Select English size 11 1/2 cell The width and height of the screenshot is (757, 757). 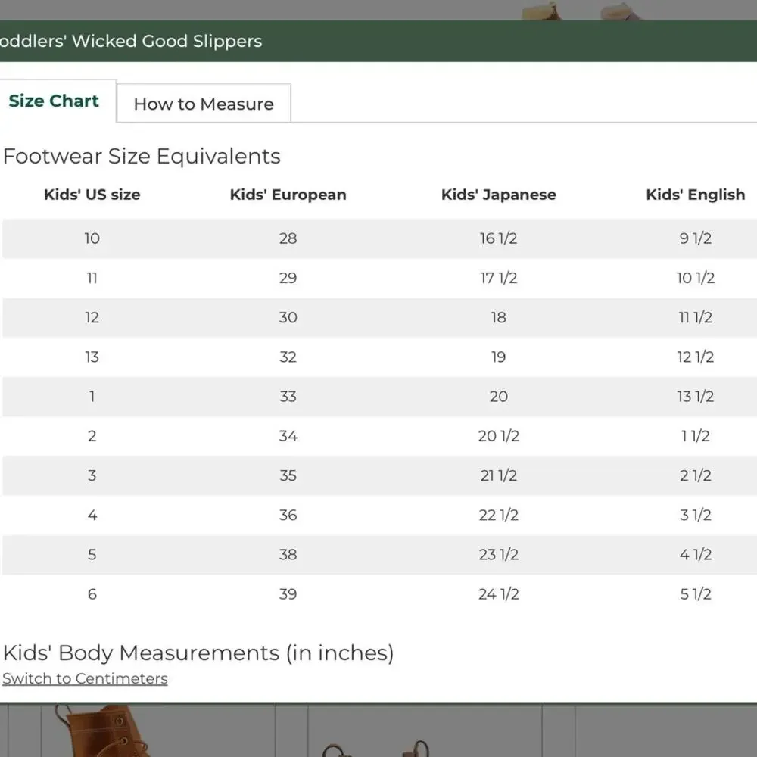[695, 317]
